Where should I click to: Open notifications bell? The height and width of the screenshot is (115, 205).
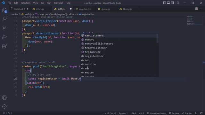coord(201,113)
